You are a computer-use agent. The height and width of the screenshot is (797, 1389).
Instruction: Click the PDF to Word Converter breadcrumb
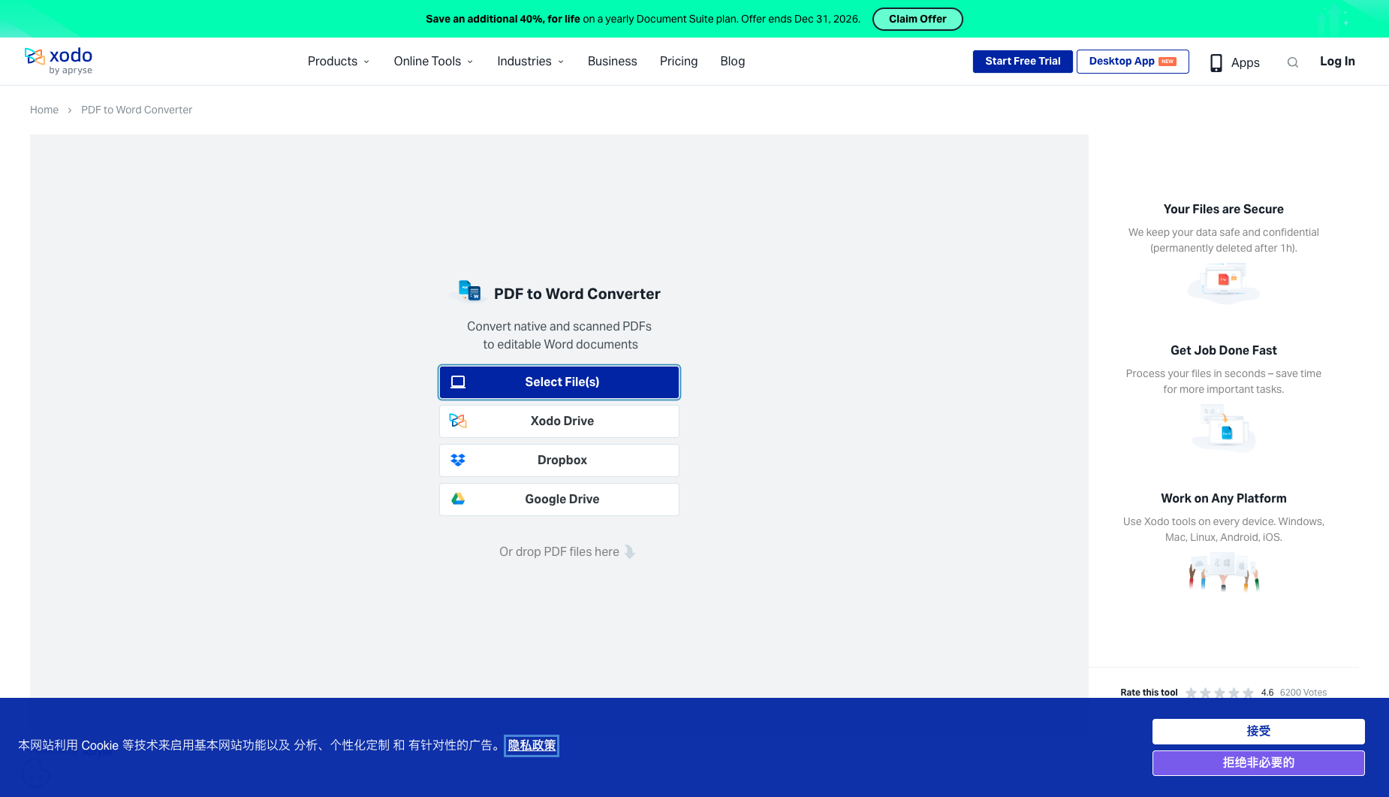click(x=137, y=110)
